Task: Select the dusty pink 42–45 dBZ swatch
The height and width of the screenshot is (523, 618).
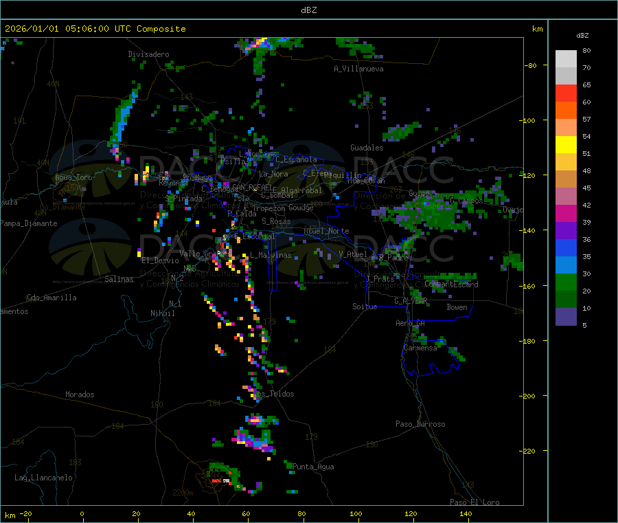Action: 566,197
